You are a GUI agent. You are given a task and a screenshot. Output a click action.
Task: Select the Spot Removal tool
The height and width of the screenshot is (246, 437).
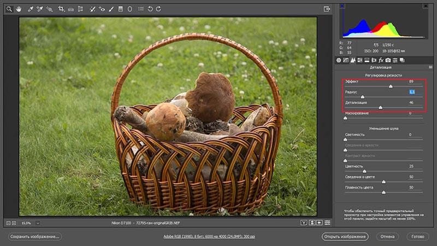point(92,9)
